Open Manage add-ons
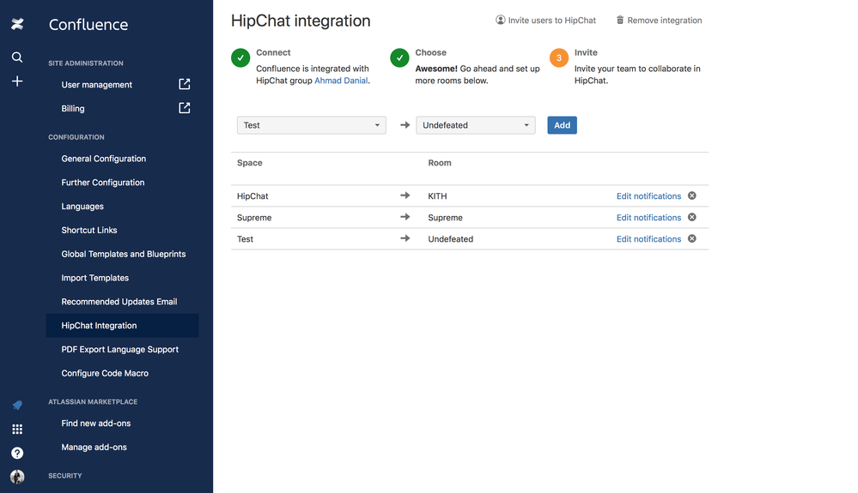The image size is (858, 493). pos(94,448)
